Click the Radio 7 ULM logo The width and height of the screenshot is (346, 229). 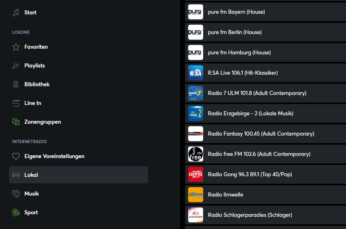pos(196,93)
